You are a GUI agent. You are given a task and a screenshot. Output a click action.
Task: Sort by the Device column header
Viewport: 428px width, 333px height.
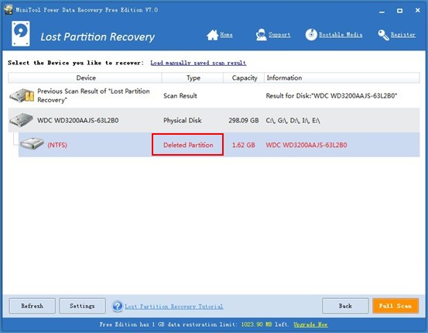click(85, 78)
